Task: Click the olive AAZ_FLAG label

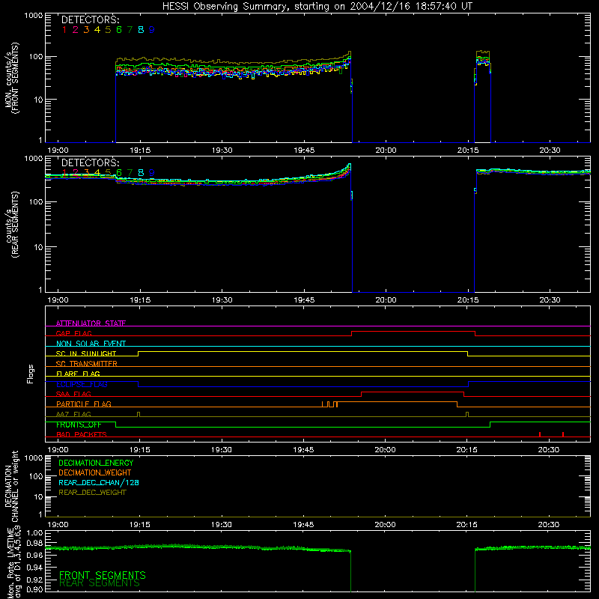Action: click(x=73, y=414)
